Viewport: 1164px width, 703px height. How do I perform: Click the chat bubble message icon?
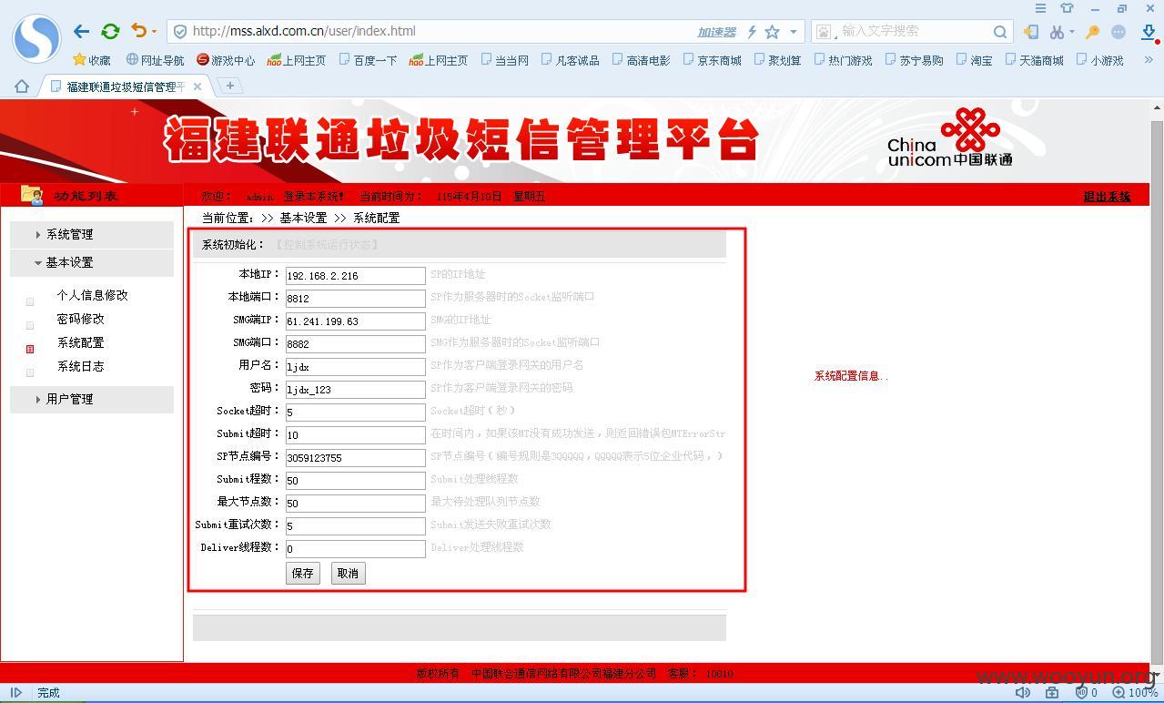pos(1118,32)
